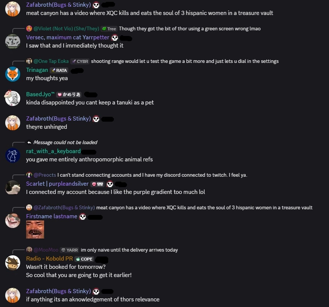The width and height of the screenshot is (329, 307).
Task: Open username Versec, maximum cat Yarrpetter
Action: pos(68,37)
